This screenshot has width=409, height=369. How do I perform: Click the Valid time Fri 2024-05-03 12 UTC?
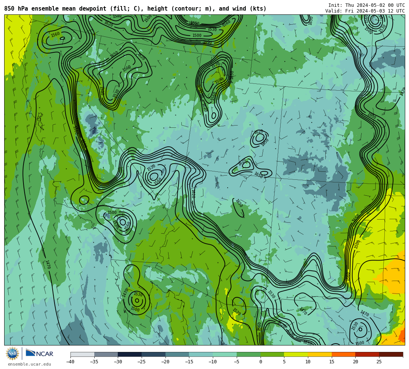(x=365, y=11)
